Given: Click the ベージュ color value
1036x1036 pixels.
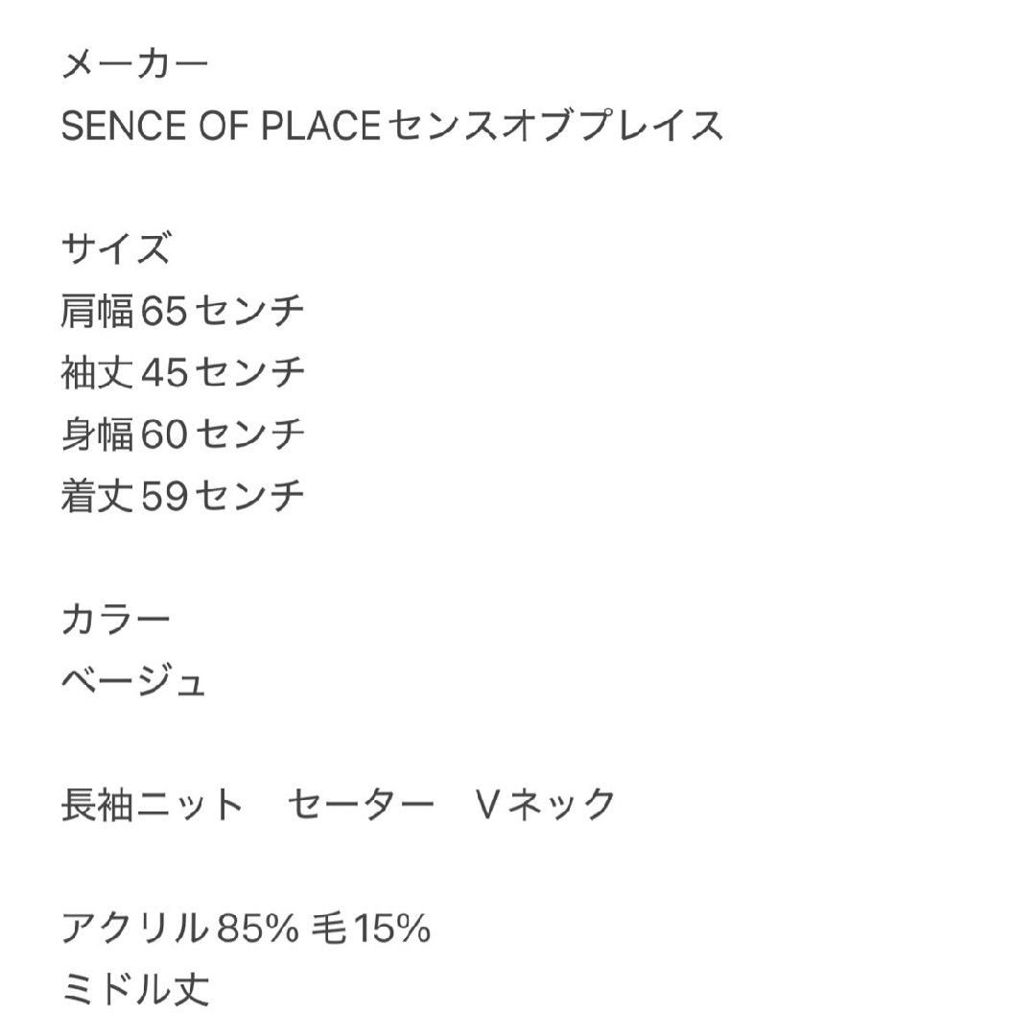Looking at the screenshot, I should tap(134, 681).
